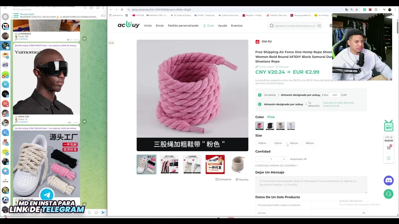399x224 pixels.
Task: Select the beige lace color swatch
Action: [x=280, y=126]
